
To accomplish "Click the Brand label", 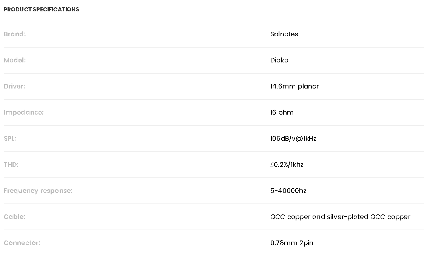I will coord(15,34).
